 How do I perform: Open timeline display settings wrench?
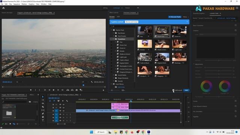67,101
